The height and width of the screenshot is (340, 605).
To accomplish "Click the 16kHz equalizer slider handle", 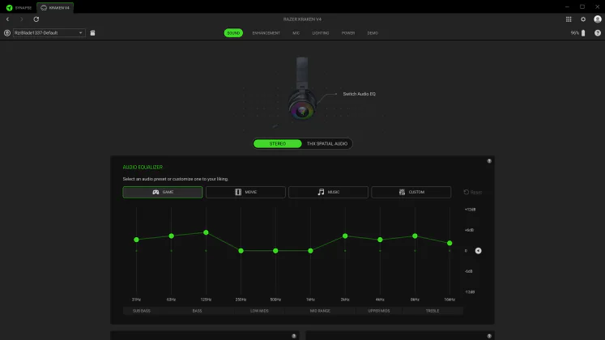I will click(449, 243).
